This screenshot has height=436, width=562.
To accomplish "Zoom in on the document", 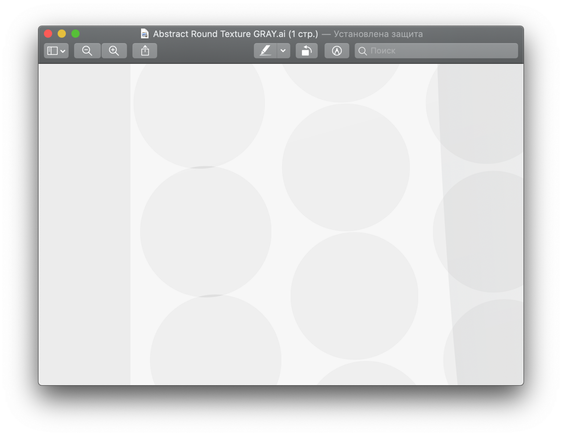I will pyautogui.click(x=114, y=51).
